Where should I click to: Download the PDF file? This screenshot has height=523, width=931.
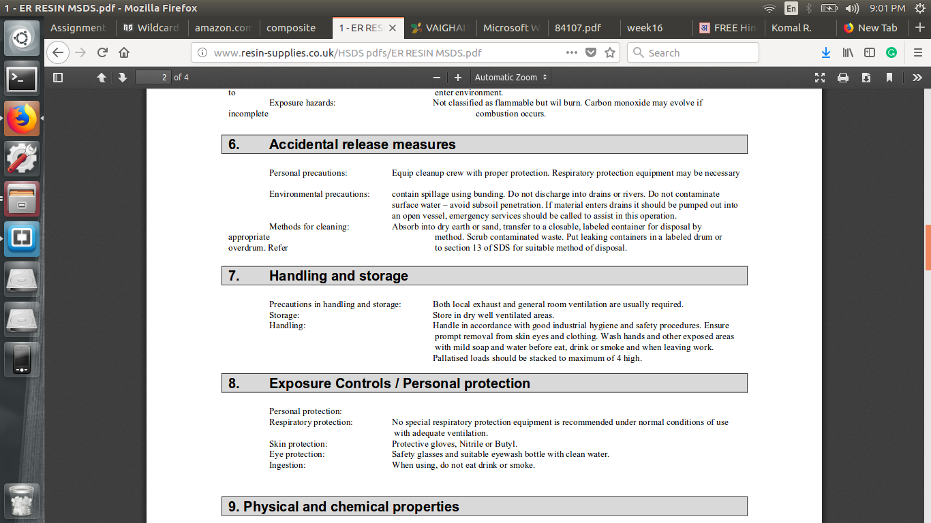[866, 78]
